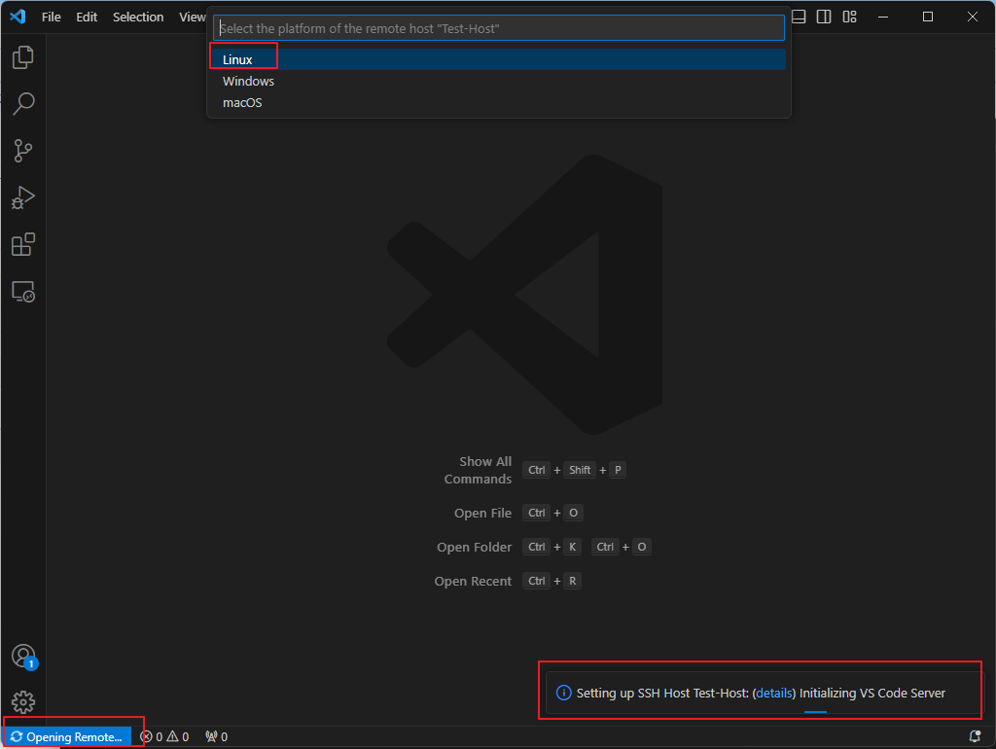This screenshot has width=996, height=749.
Task: Open the Accounts icon with badge
Action: pyautogui.click(x=23, y=657)
